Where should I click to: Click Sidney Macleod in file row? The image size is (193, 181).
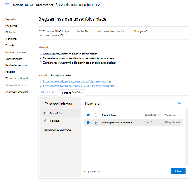tap(172, 123)
